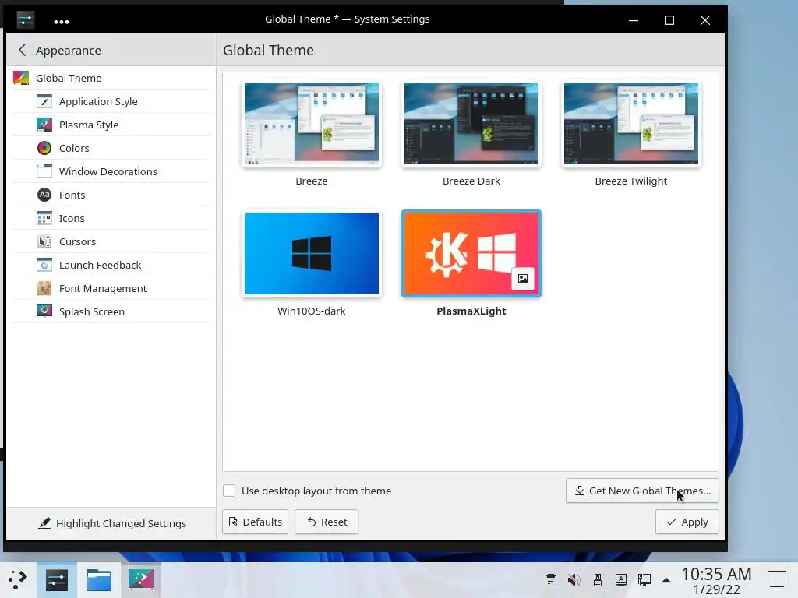Select the Win10OS-dark theme thumbnail

click(312, 253)
